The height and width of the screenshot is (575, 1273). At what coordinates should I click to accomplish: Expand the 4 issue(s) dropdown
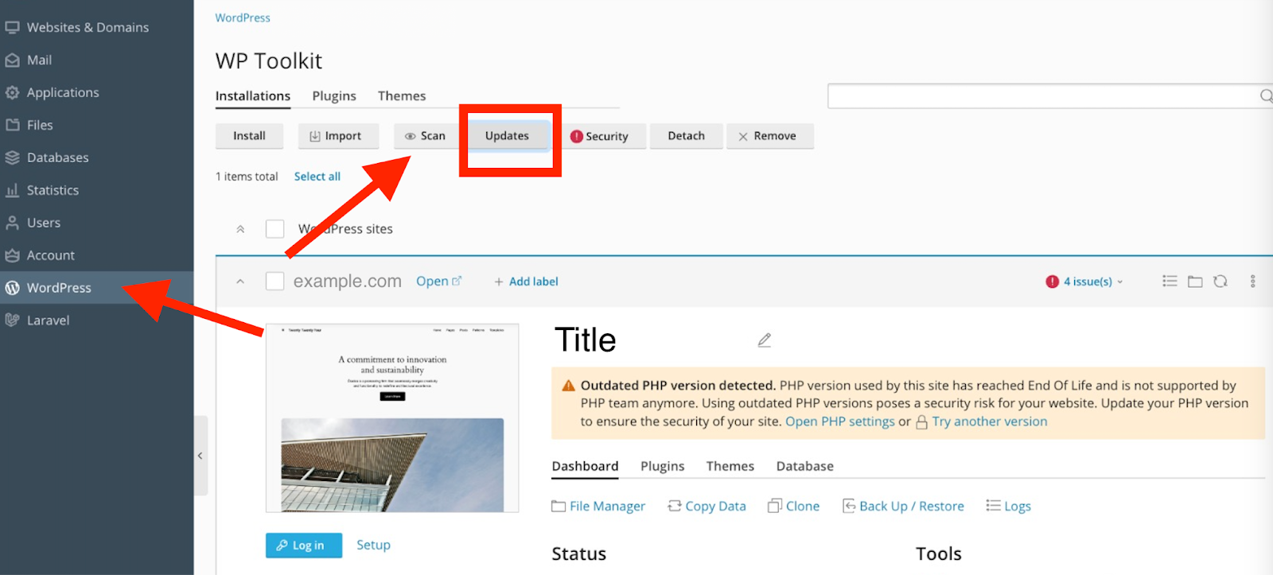(x=1084, y=282)
